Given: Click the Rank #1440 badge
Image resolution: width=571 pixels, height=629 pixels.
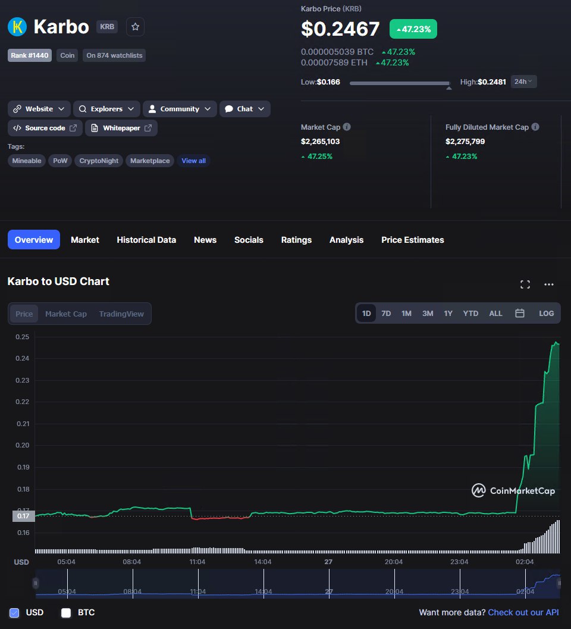Looking at the screenshot, I should point(30,55).
